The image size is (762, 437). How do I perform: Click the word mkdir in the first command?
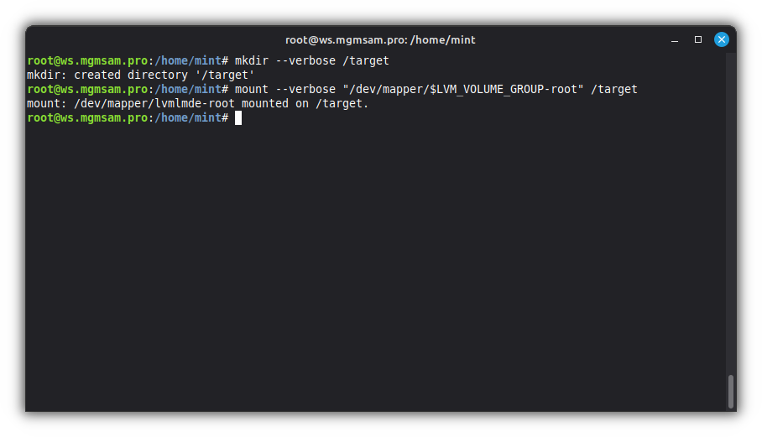coord(252,61)
